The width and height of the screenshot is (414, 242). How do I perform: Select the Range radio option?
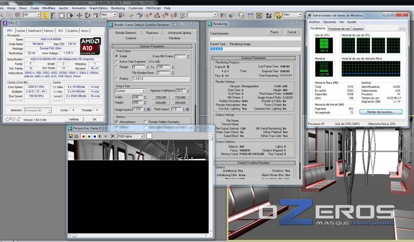117,67
